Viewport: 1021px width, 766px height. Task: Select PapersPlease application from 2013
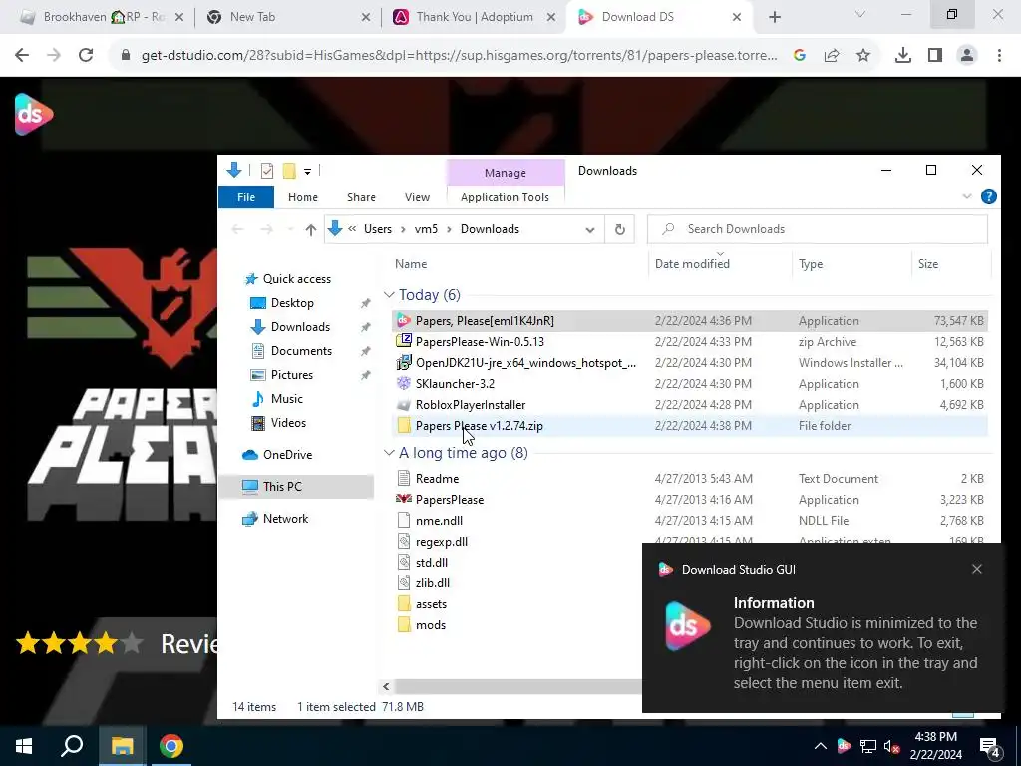(x=690, y=500)
